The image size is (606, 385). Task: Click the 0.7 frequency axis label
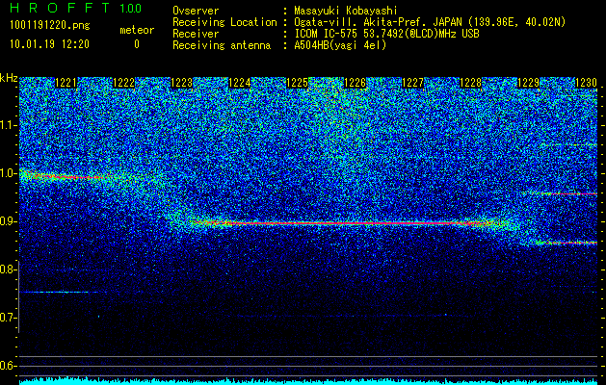(8, 318)
